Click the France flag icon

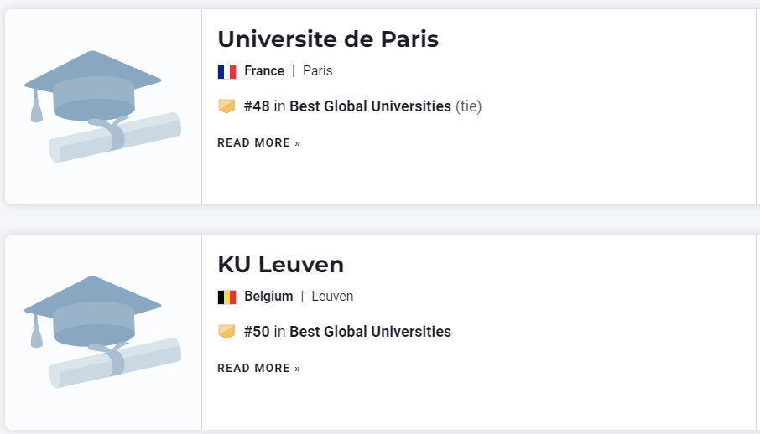226,72
